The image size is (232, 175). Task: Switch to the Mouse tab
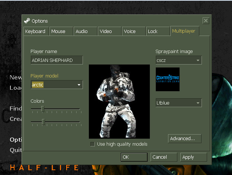[x=61, y=31]
